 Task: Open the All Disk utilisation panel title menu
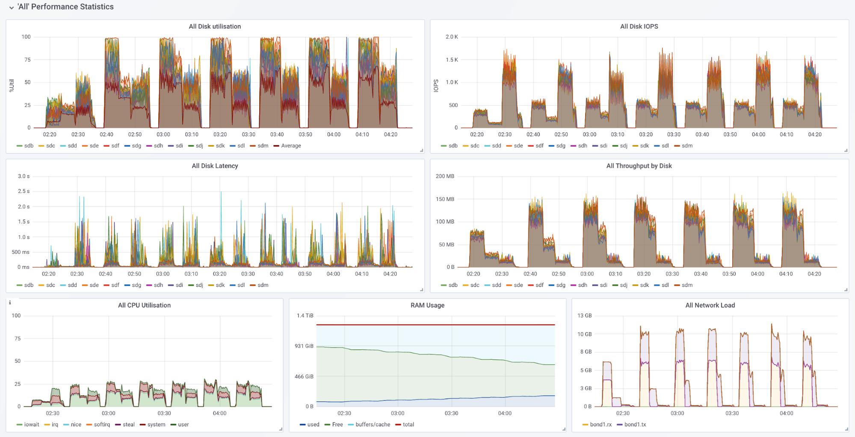point(215,26)
